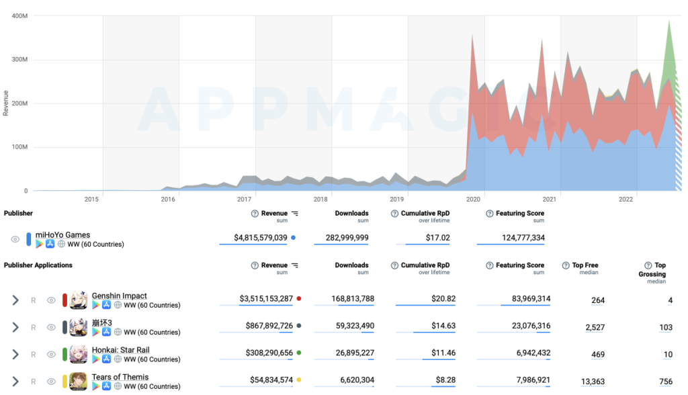Screen dimensions: 688x395
Task: Click the red color swatch for Genshin Impact
Action: 64,300
